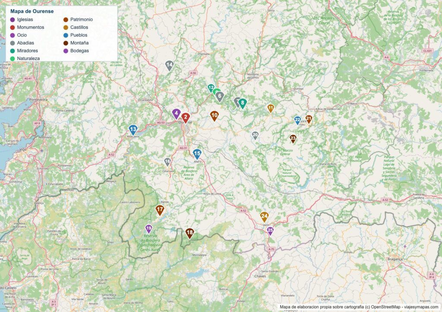
Task: Click the red marker numbered 2
Action: pos(186,117)
